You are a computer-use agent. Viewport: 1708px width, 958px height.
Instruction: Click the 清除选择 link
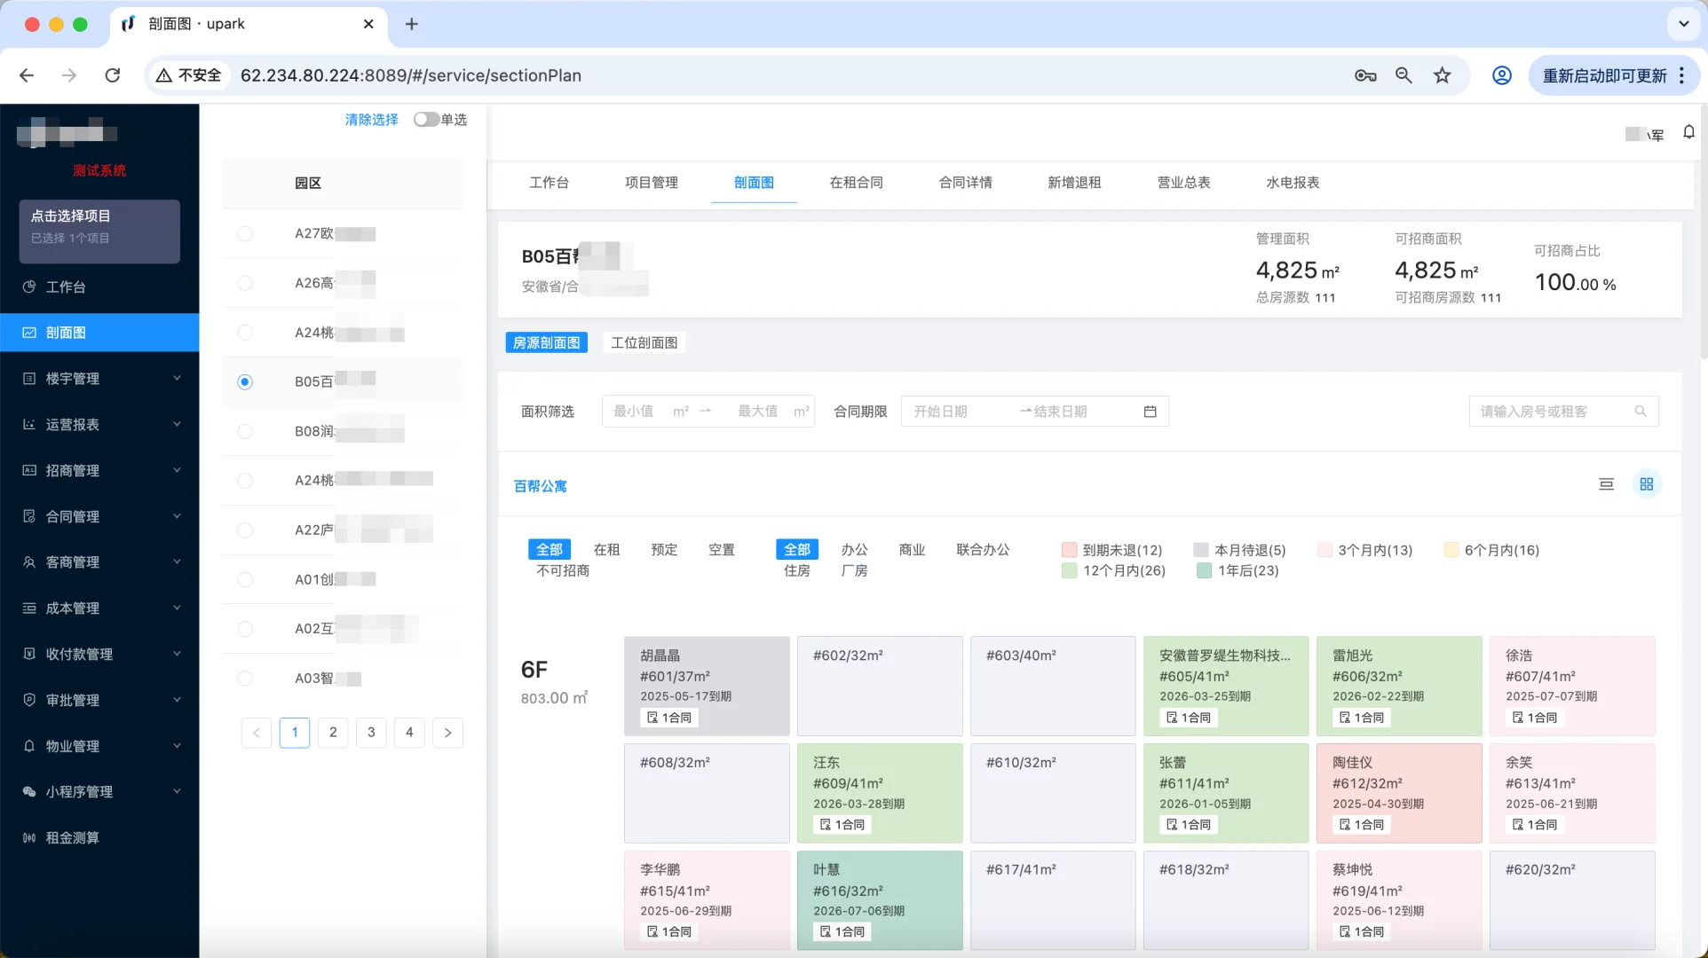371,119
